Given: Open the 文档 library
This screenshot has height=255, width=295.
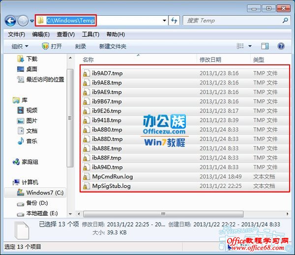Looking at the screenshot, I should pos(27,131).
